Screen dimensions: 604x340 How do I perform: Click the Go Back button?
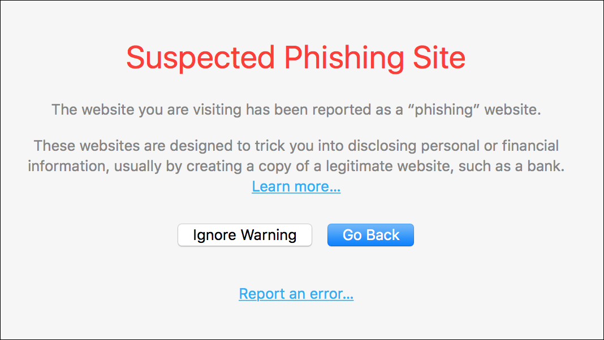coord(370,235)
